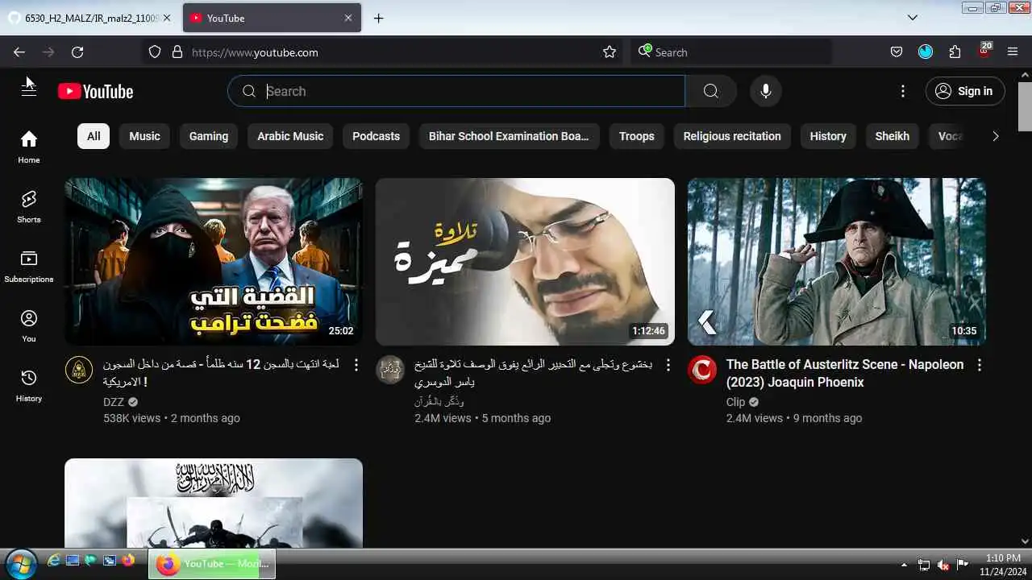List all browser tabs dropdown
This screenshot has height=580, width=1032.
[913, 18]
